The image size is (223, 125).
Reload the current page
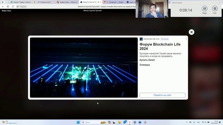13,7
